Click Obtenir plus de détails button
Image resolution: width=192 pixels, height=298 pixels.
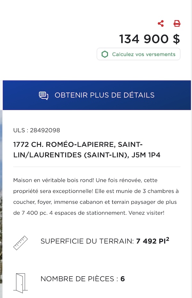[97, 95]
